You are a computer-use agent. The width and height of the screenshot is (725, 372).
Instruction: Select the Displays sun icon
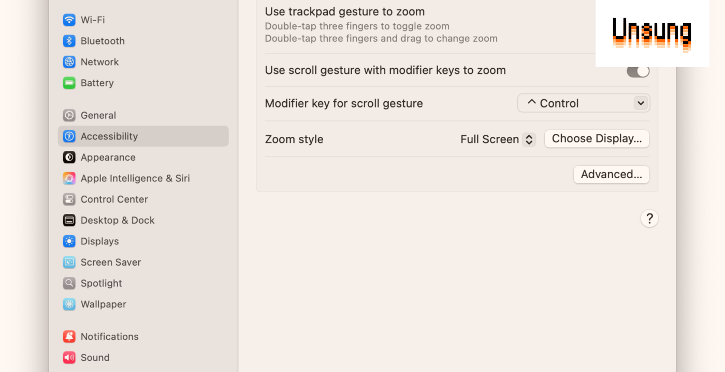(x=69, y=241)
